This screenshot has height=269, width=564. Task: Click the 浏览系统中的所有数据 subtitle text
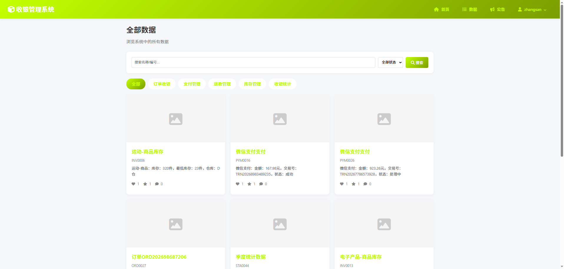147,42
